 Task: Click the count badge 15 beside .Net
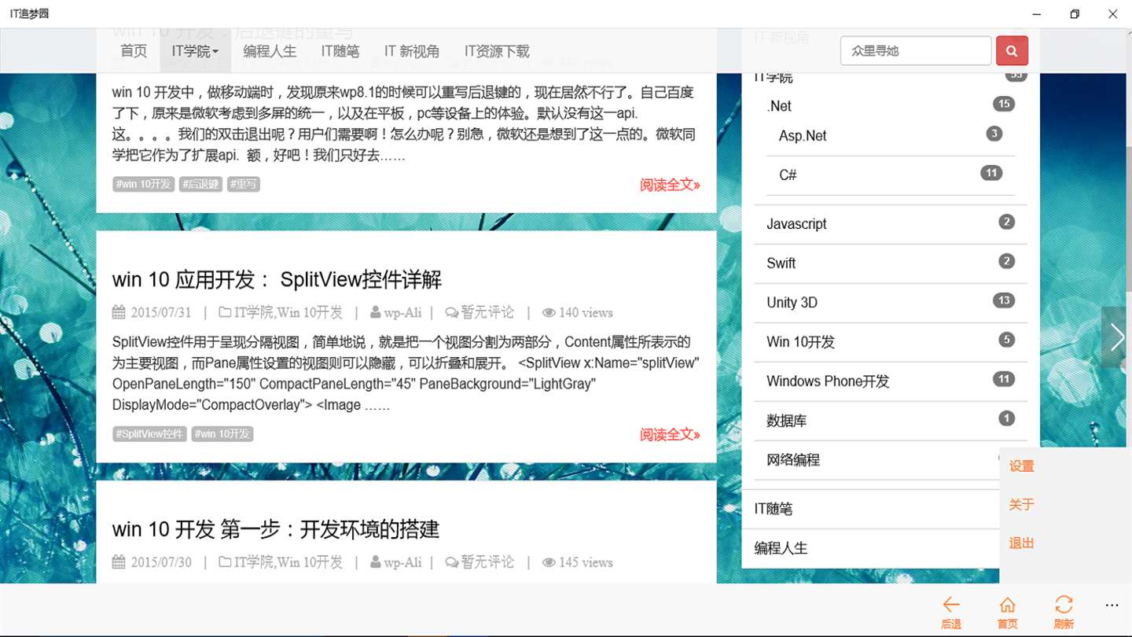(x=1003, y=104)
